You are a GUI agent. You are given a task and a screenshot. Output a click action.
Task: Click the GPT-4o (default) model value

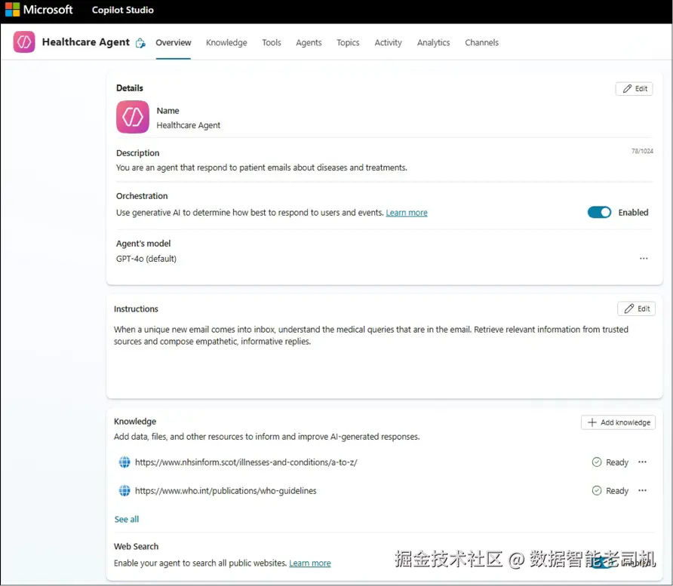146,259
